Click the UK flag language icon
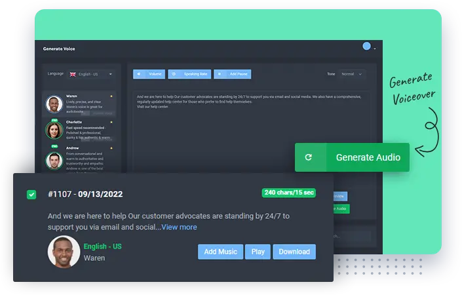 (73, 74)
